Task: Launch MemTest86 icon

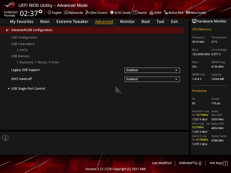Action: 188,12
